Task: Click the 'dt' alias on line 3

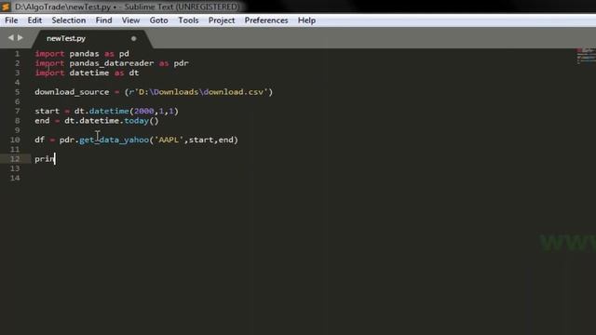Action: 134,73
